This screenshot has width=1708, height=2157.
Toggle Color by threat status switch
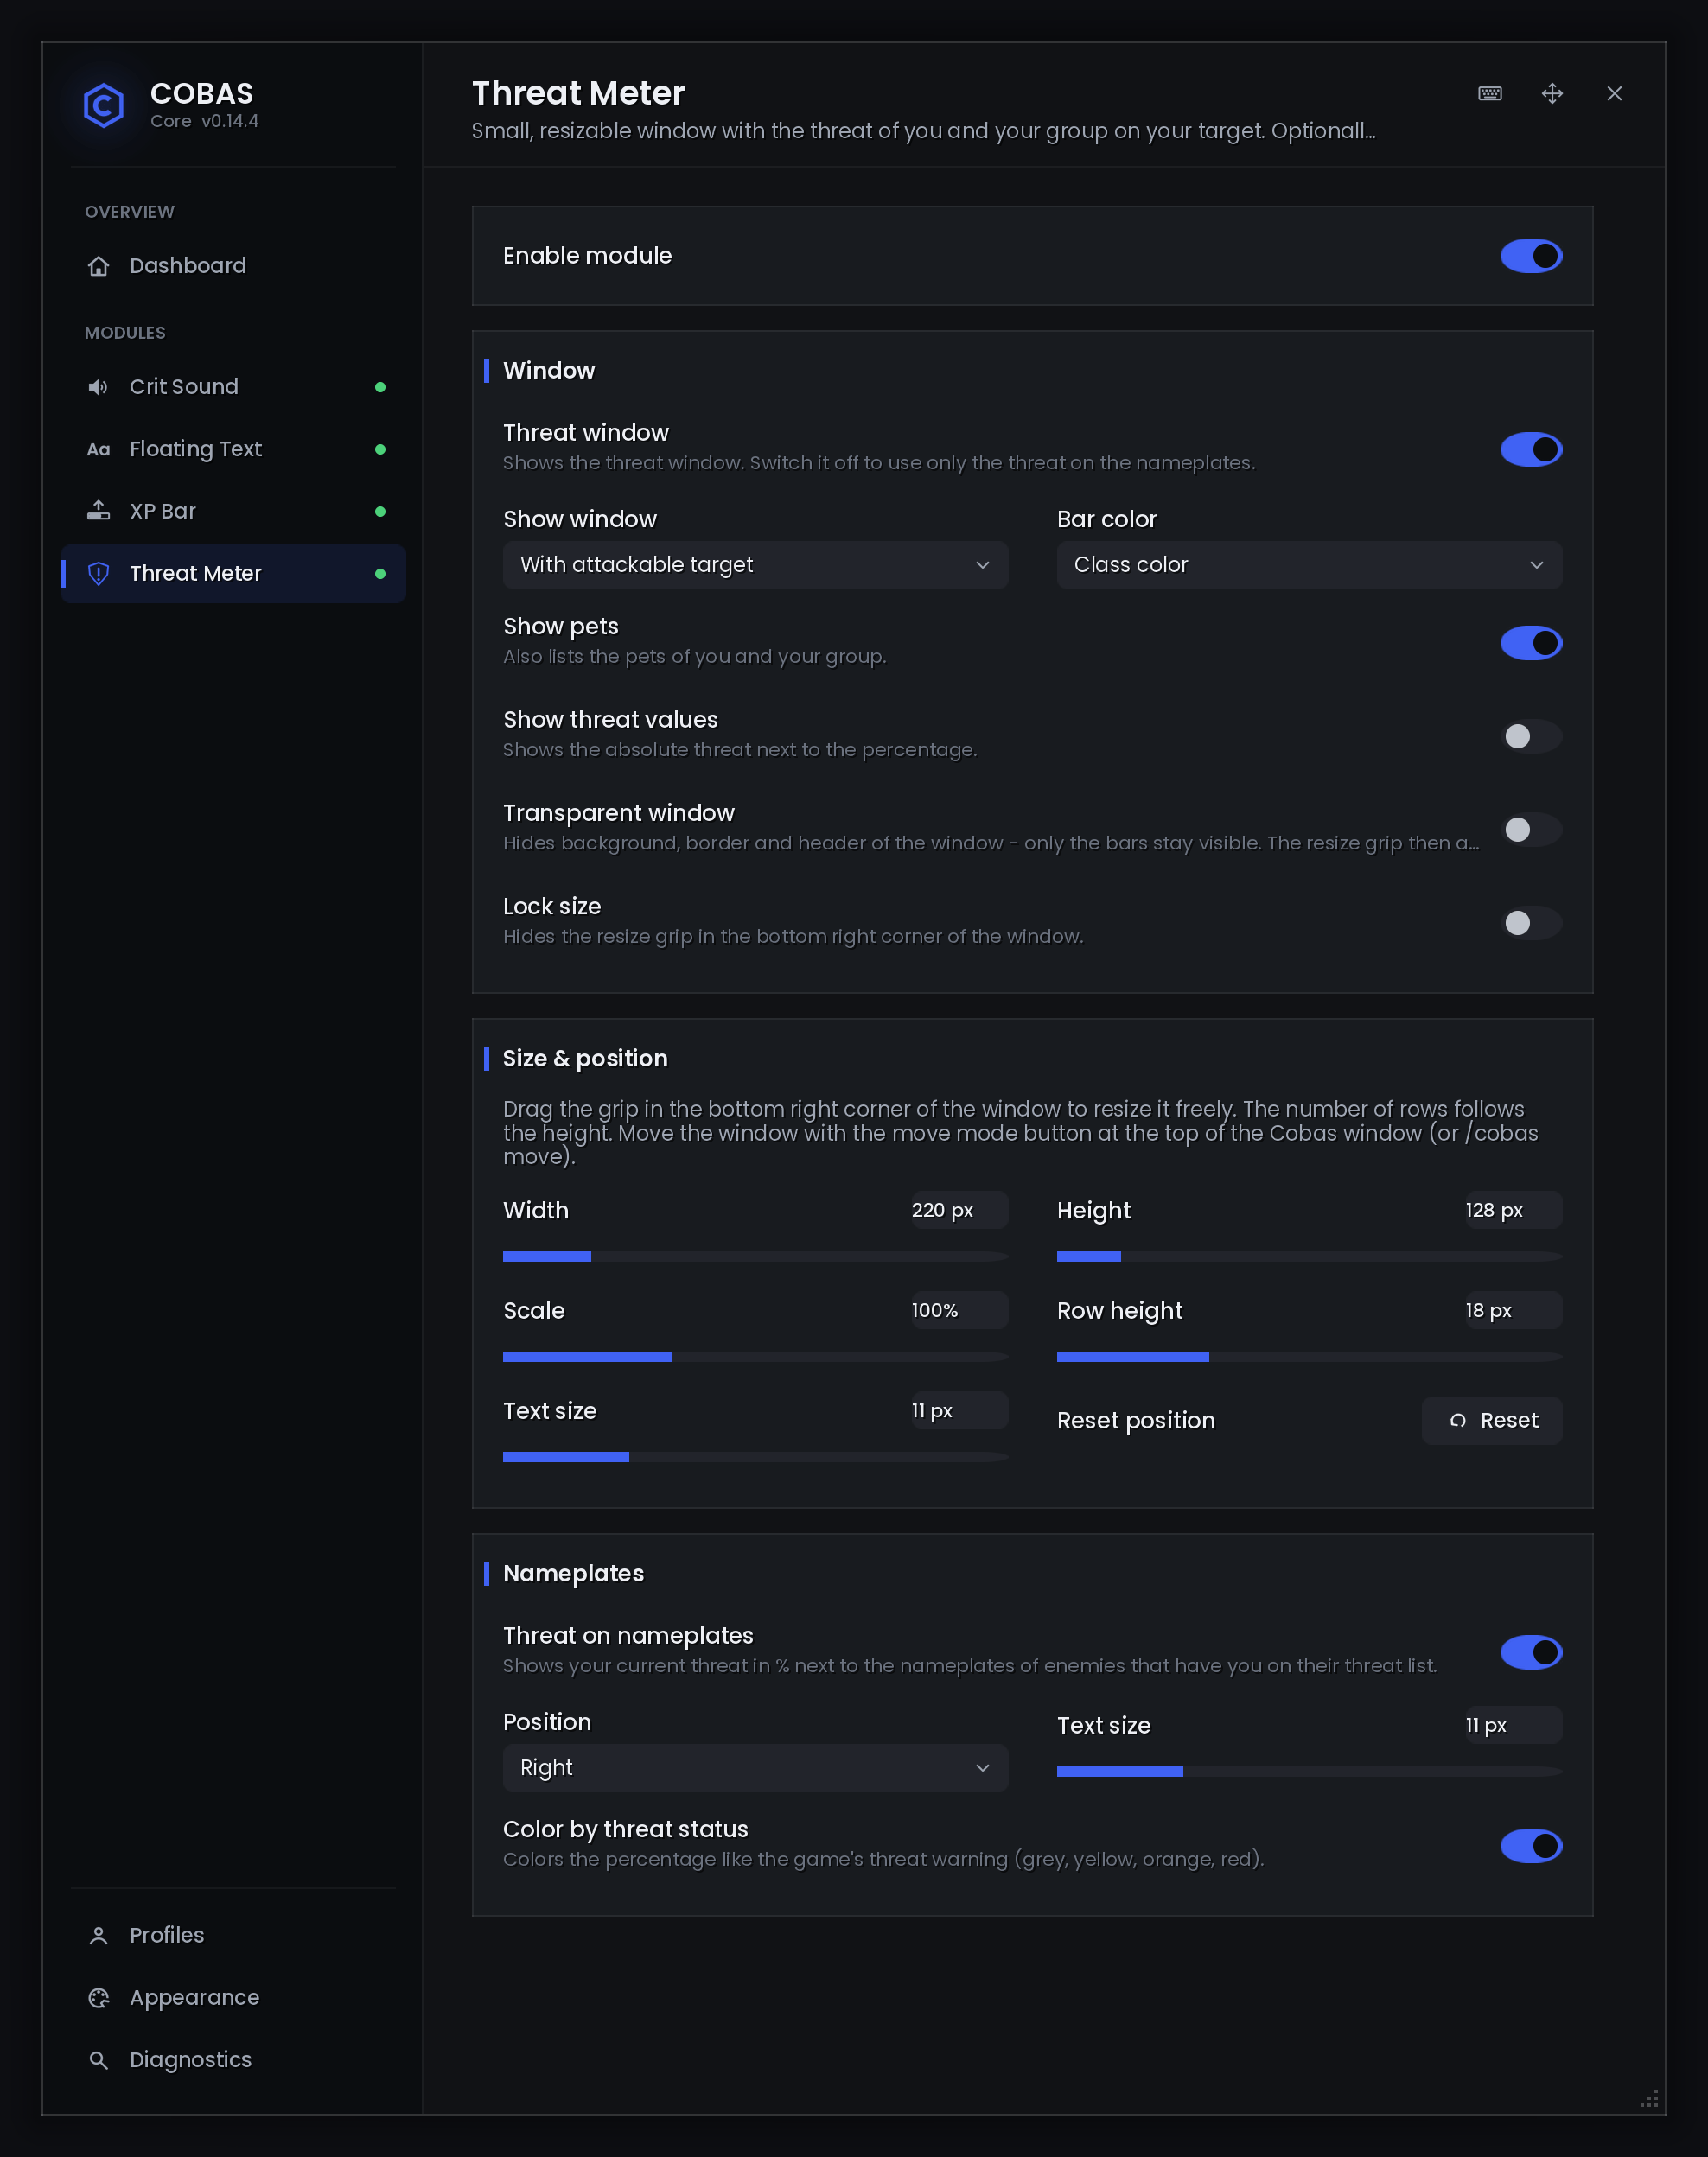(x=1531, y=1846)
